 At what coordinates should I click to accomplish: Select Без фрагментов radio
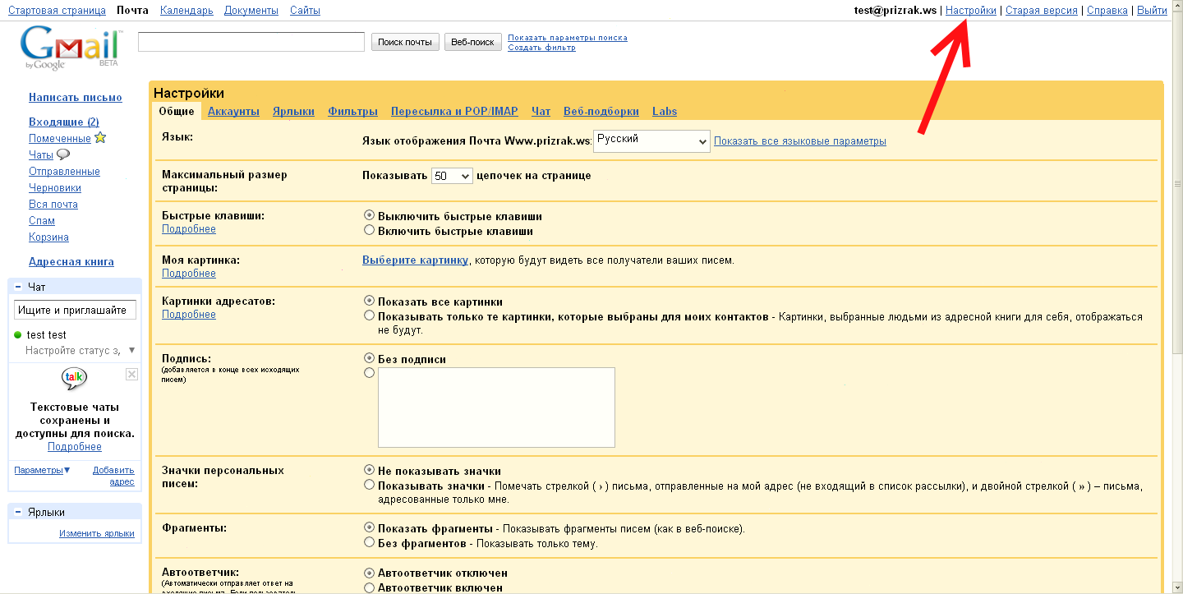click(370, 542)
